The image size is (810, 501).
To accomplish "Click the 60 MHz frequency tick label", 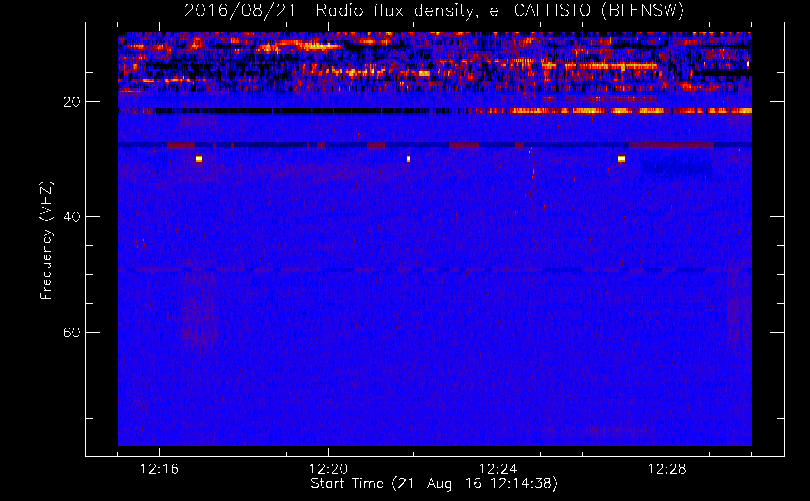I will [72, 332].
